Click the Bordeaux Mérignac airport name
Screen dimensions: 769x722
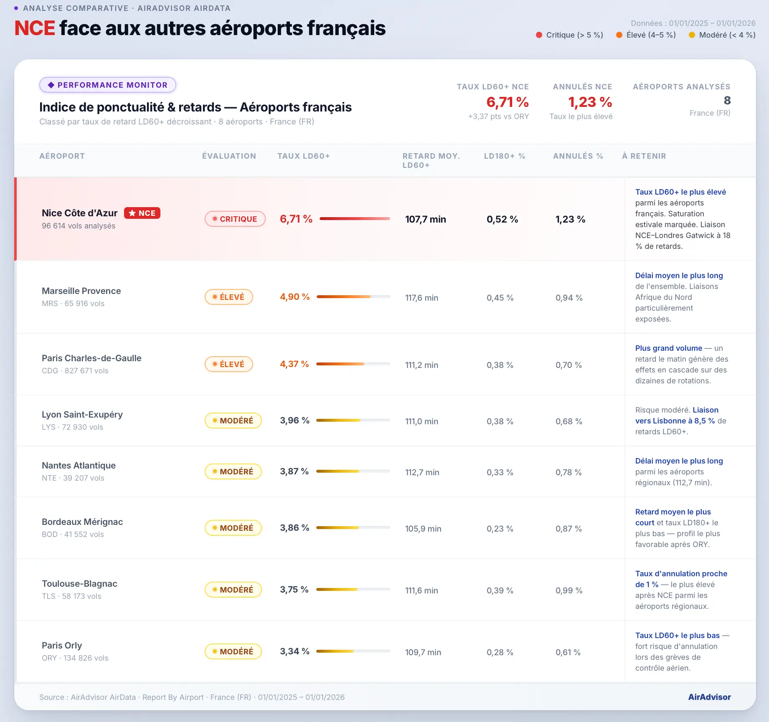pyautogui.click(x=82, y=522)
